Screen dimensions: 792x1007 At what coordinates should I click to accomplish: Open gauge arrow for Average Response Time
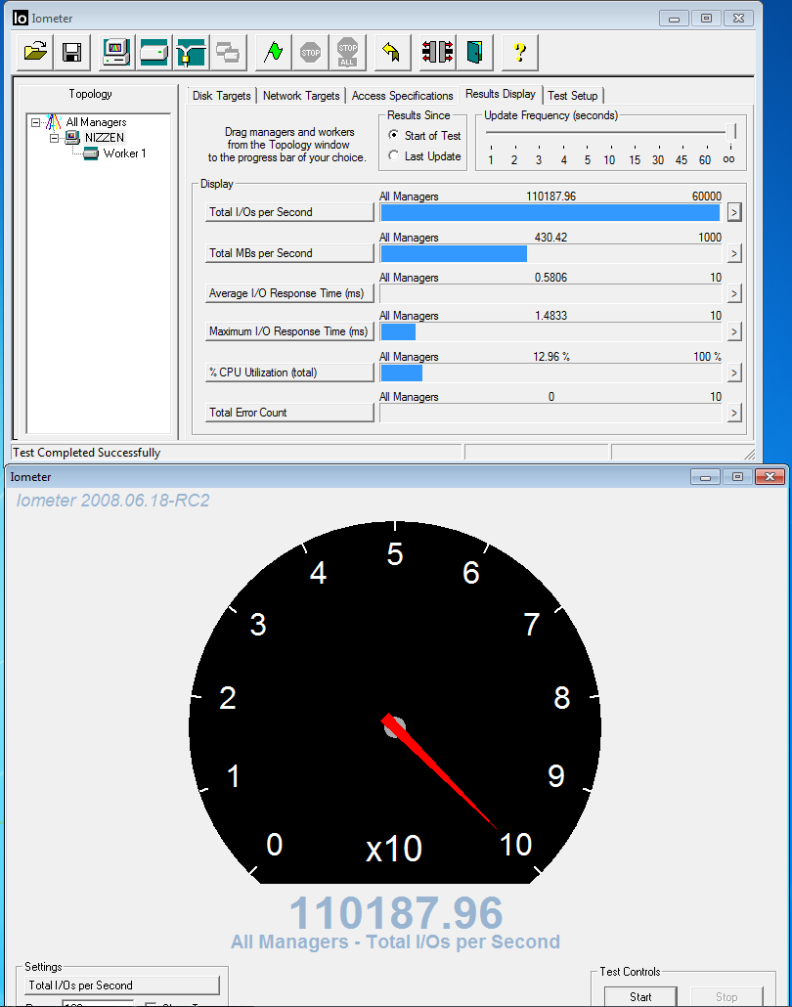click(734, 293)
